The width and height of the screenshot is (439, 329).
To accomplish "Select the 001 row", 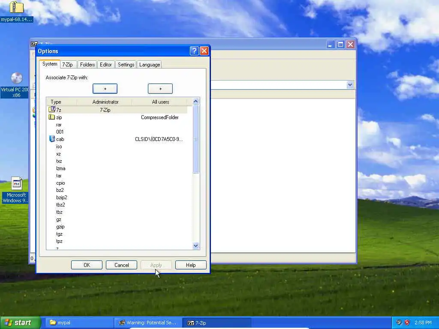I will click(x=117, y=132).
